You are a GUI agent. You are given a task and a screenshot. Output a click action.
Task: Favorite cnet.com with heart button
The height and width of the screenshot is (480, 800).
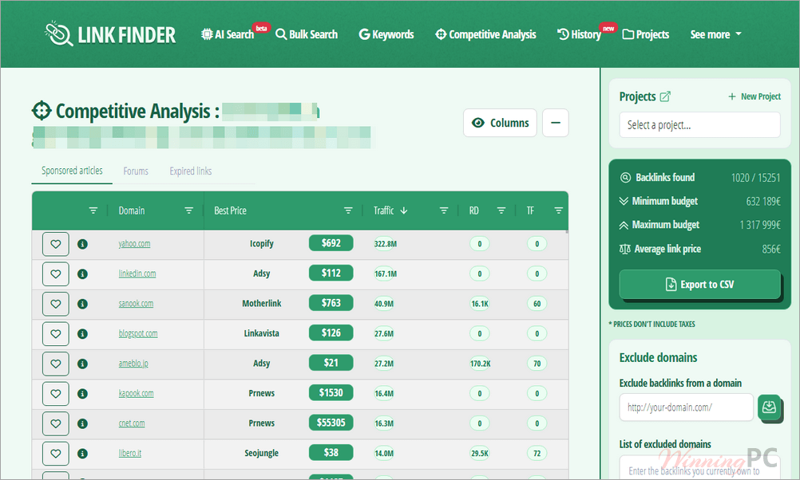pos(56,423)
